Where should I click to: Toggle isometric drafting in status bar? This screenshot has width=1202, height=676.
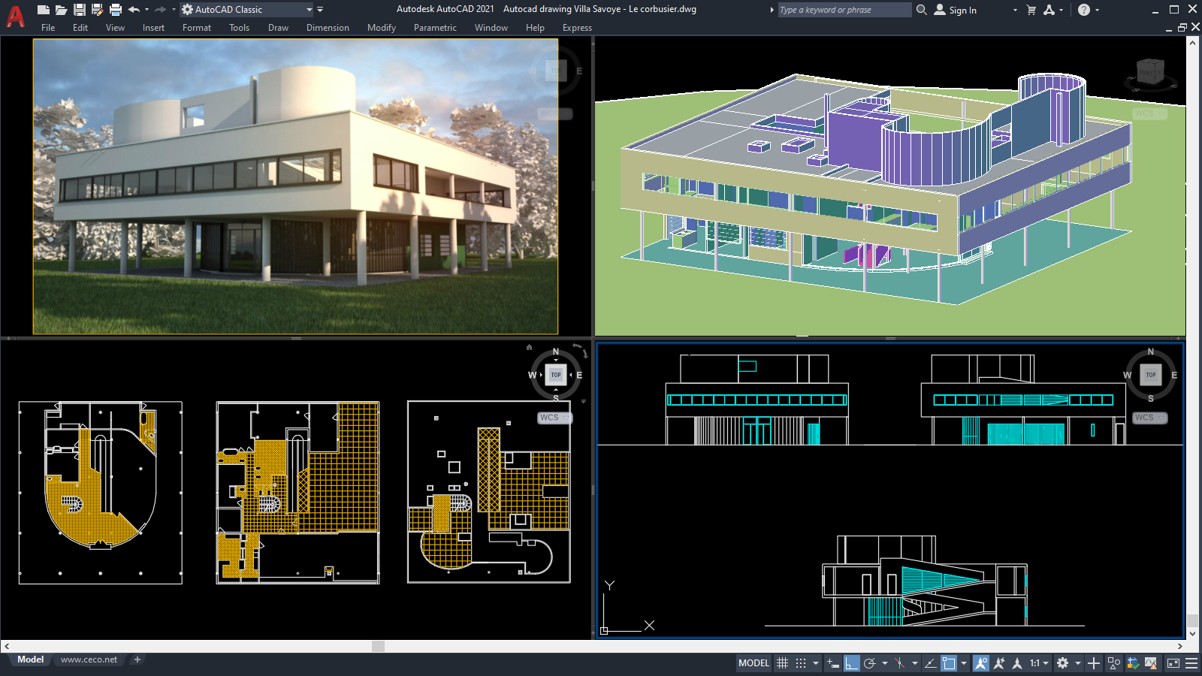point(899,663)
